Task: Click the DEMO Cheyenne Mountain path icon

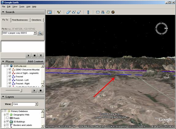Action: [13, 70]
